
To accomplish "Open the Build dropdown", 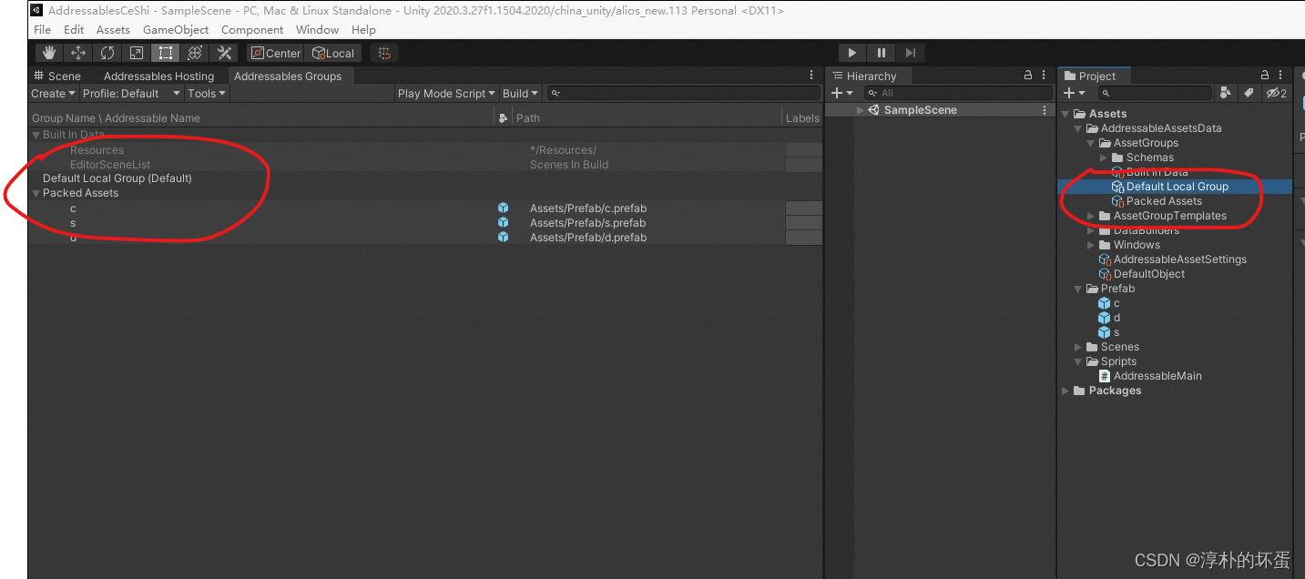I will (520, 93).
